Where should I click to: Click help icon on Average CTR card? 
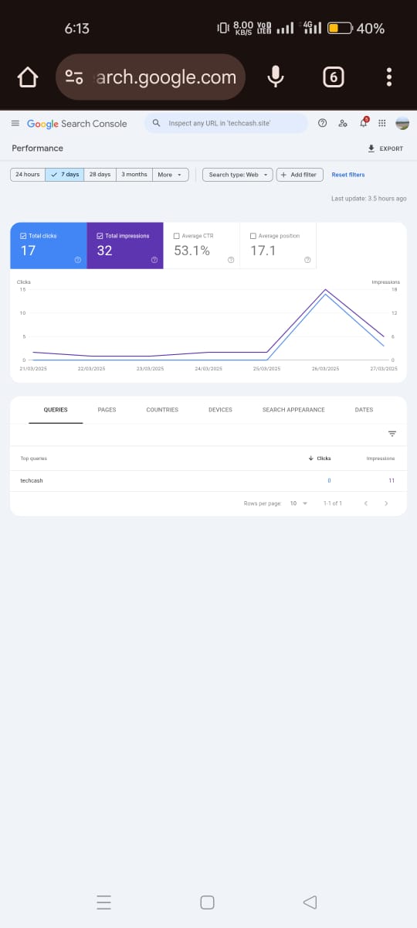click(231, 260)
